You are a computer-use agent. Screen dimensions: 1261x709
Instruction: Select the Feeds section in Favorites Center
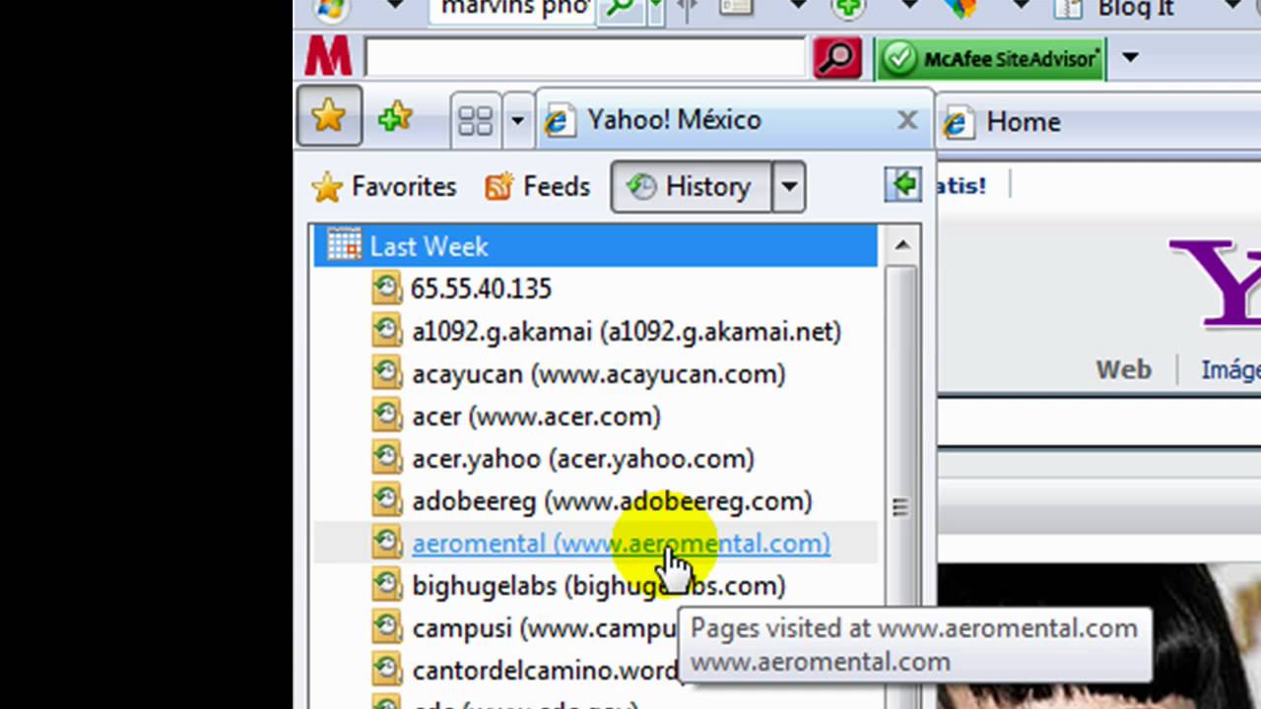(x=538, y=186)
